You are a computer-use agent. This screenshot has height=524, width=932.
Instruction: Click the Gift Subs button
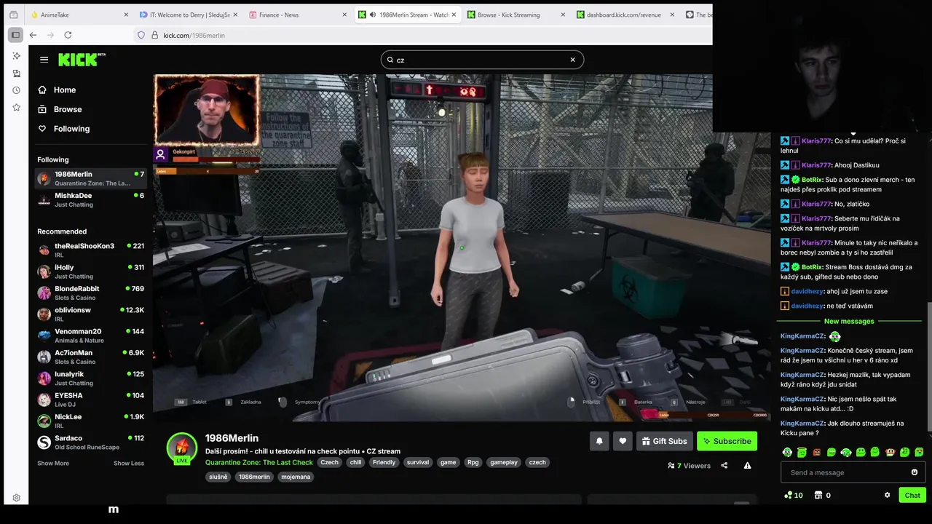tap(664, 441)
